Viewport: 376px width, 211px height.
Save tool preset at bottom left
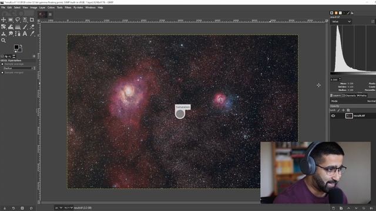point(5,208)
